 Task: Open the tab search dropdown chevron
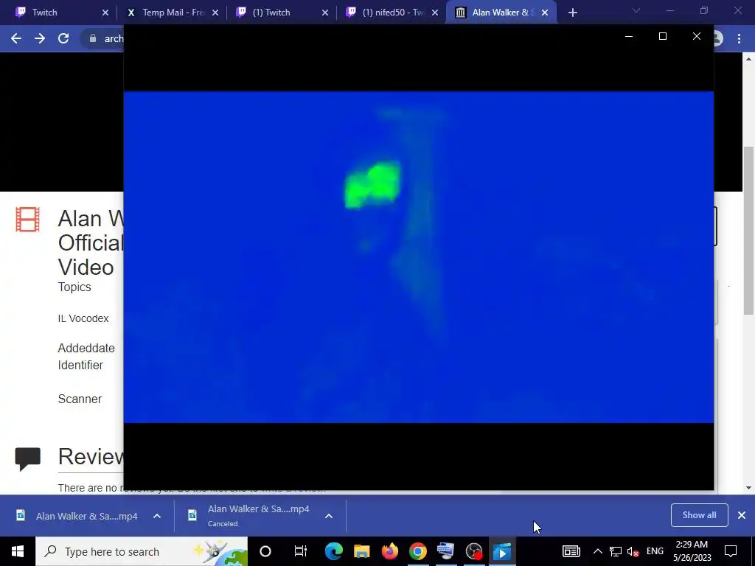(636, 10)
